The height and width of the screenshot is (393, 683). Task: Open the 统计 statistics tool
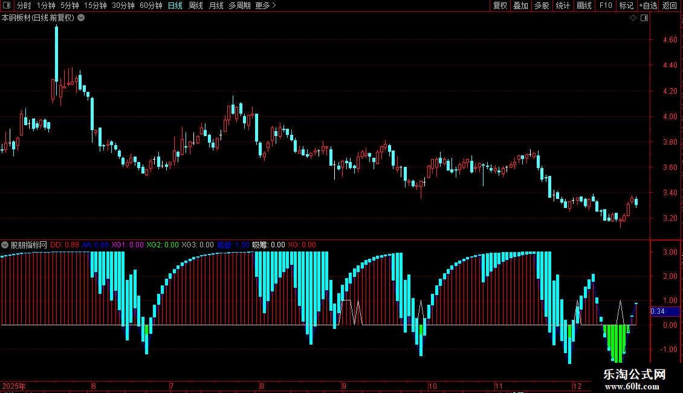pyautogui.click(x=562, y=5)
